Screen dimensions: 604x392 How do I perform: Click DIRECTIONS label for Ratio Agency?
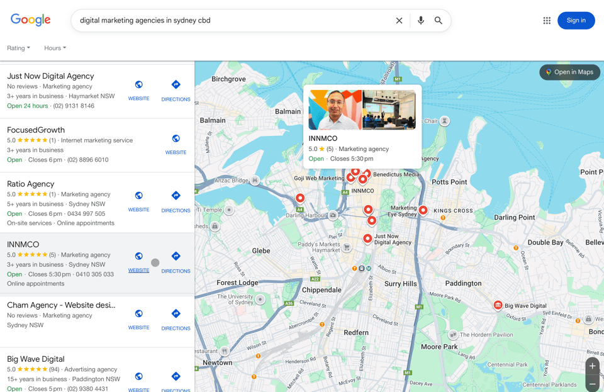(x=176, y=210)
